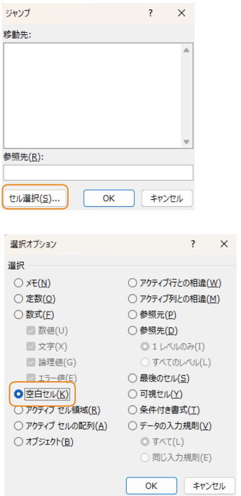Click the 参照先(R) input field
The image size is (241, 496).
[x=98, y=173]
